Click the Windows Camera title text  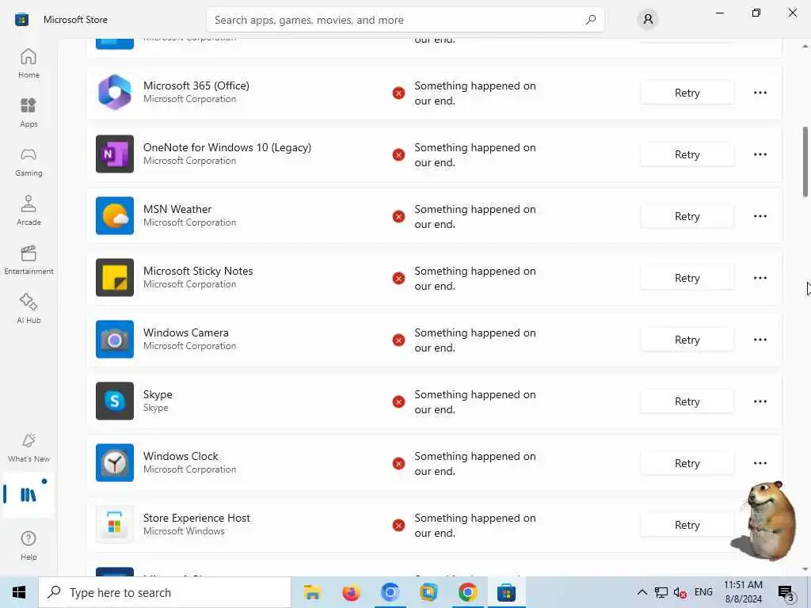(x=185, y=332)
